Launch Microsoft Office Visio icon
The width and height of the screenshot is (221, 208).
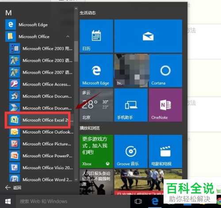coord(15,167)
